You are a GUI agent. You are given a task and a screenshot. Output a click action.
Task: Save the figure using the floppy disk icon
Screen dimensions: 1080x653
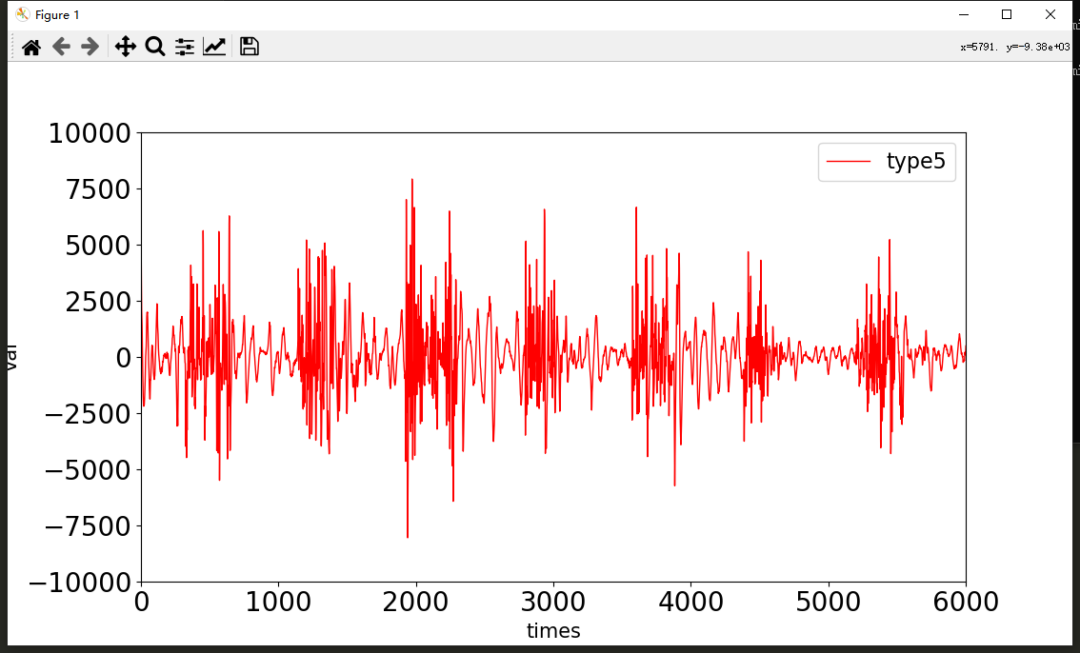(x=250, y=47)
